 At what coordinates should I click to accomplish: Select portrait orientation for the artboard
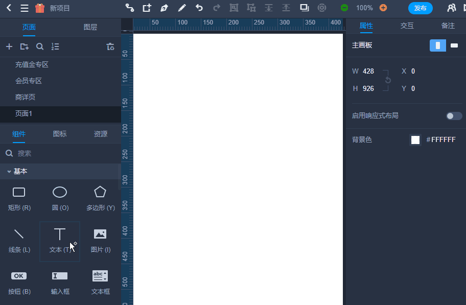point(437,45)
